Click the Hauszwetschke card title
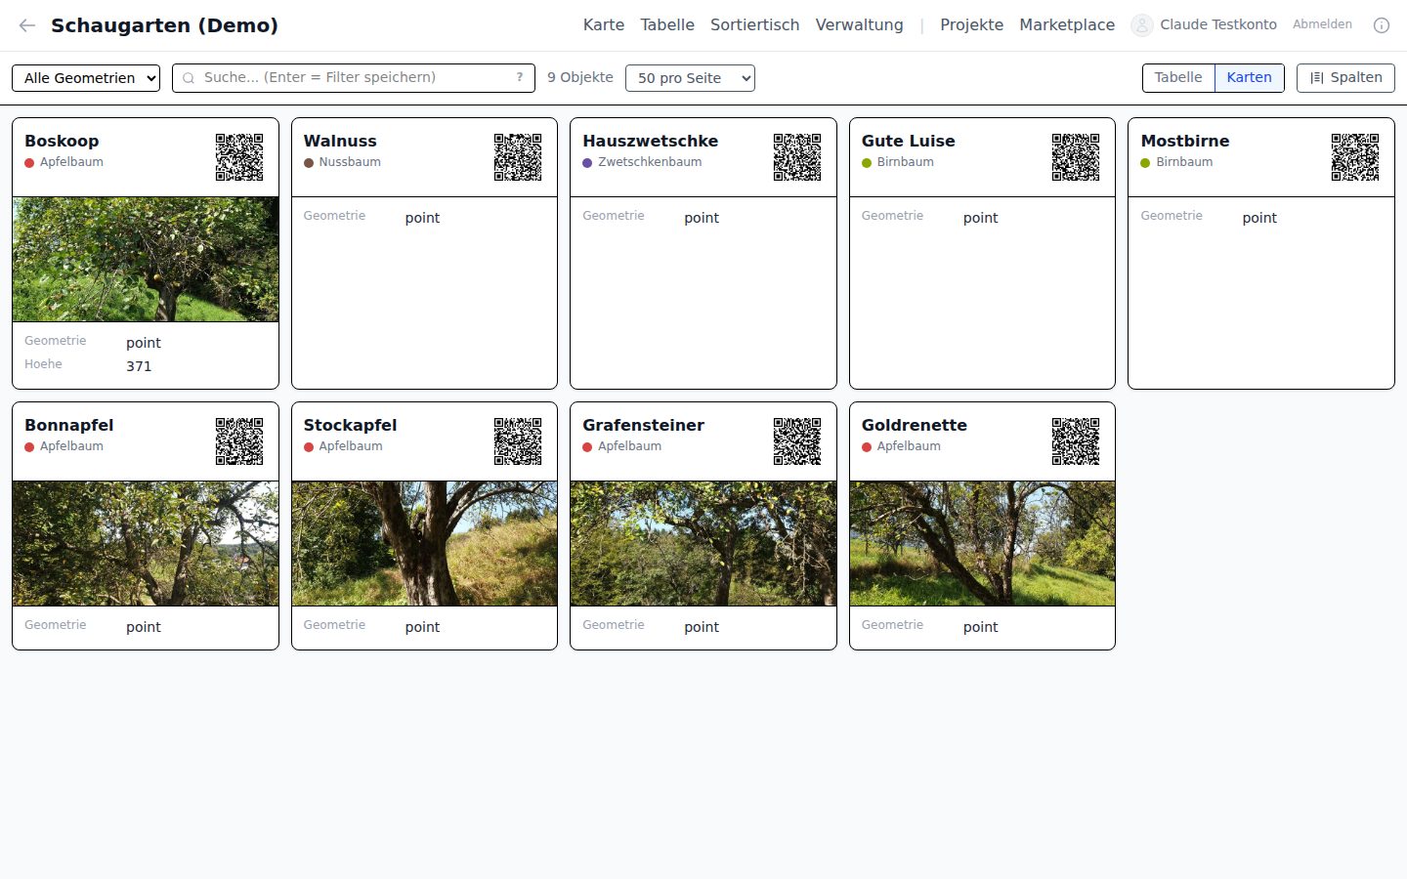The height and width of the screenshot is (879, 1407). pyautogui.click(x=651, y=141)
